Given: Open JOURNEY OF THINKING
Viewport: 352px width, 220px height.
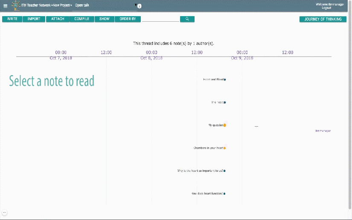Looking at the screenshot, I should coord(323,19).
